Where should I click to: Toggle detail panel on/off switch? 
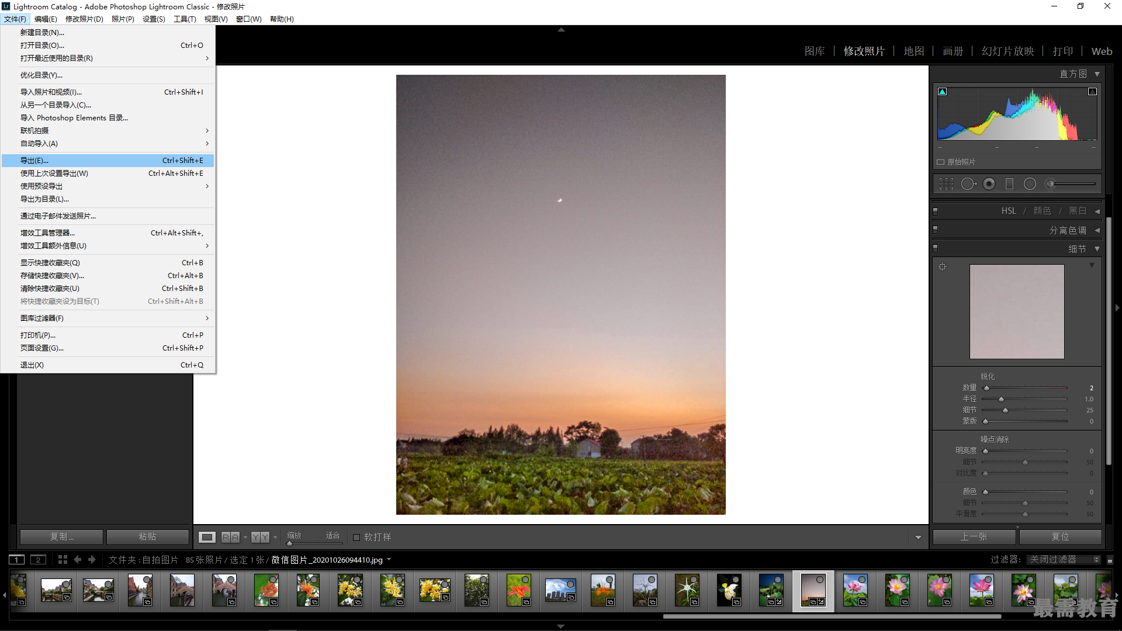(x=936, y=249)
